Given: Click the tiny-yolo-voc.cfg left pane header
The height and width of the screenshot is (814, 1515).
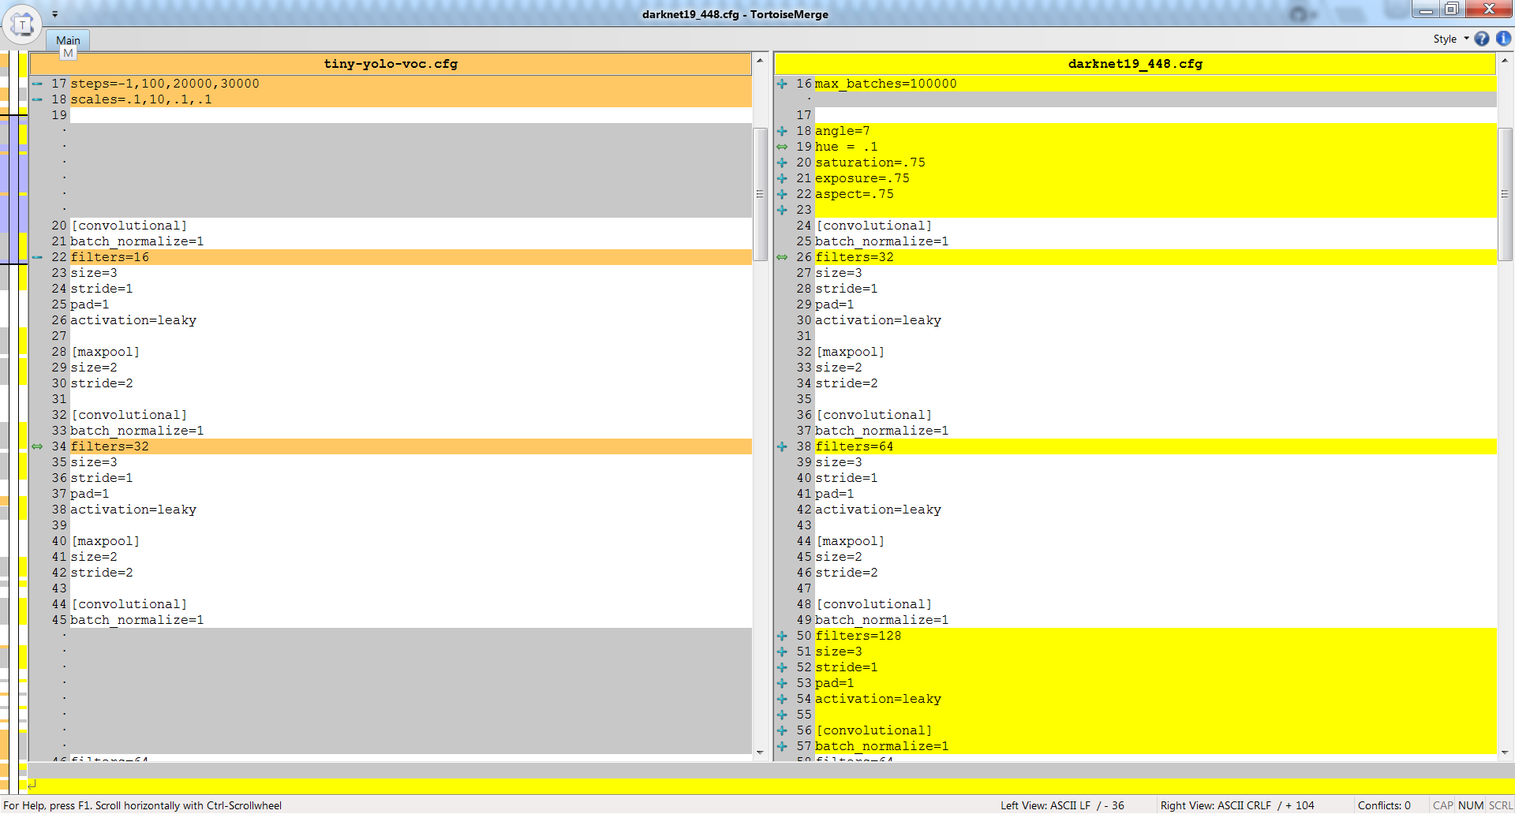Looking at the screenshot, I should point(391,64).
